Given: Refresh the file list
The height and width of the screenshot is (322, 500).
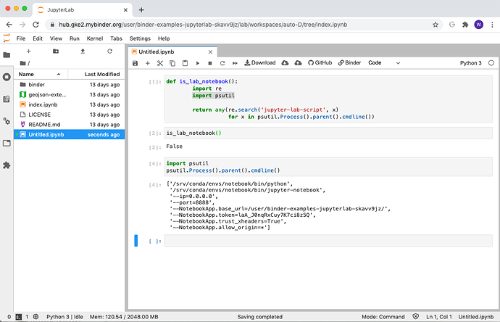Looking at the screenshot, I should 109,51.
